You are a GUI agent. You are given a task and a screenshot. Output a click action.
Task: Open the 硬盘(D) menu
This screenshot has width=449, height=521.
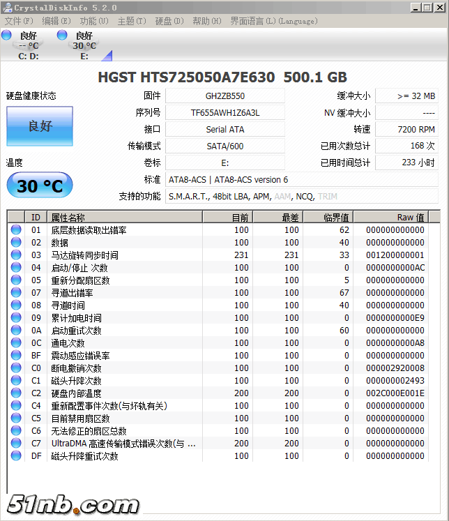169,21
